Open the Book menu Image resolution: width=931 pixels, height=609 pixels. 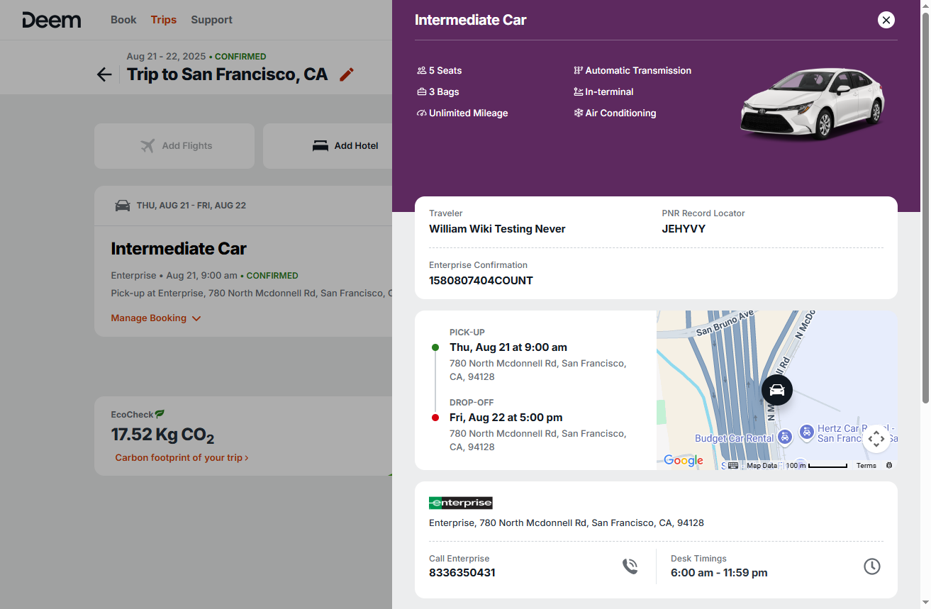tap(123, 20)
